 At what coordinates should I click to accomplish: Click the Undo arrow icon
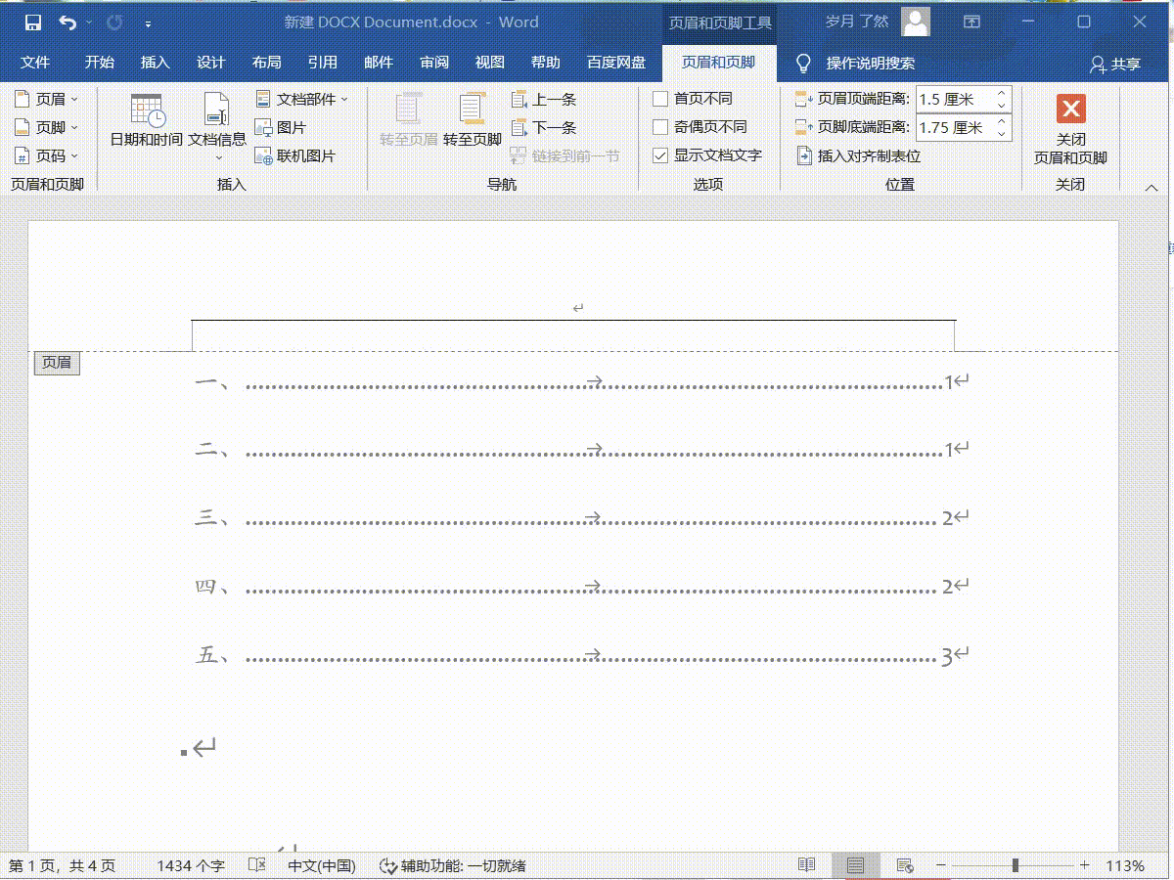coord(68,22)
